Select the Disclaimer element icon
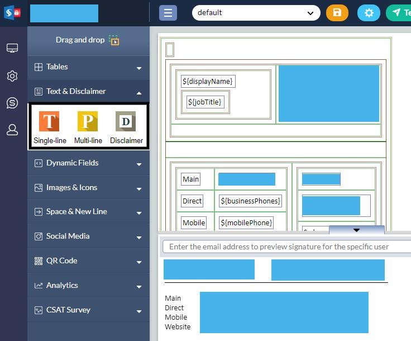 [x=126, y=121]
